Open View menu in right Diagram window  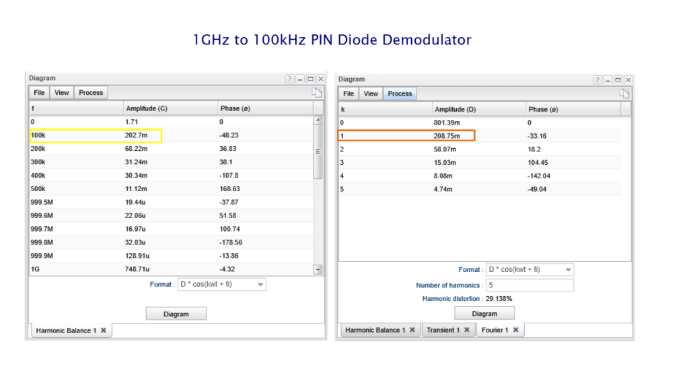click(371, 94)
